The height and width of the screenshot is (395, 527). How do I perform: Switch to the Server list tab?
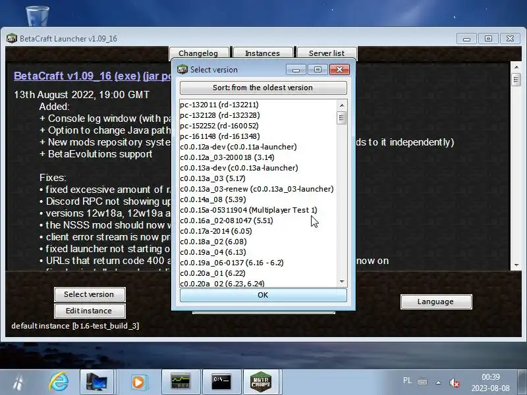(x=327, y=53)
